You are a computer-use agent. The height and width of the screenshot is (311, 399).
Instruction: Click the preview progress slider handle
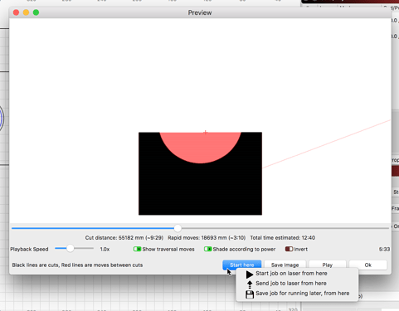[x=178, y=228]
